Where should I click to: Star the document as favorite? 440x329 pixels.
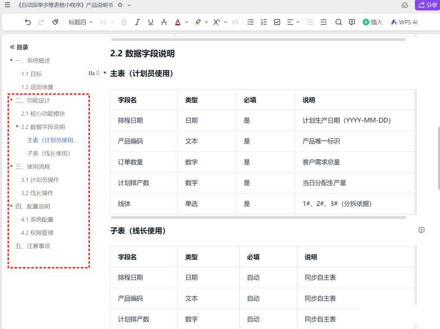click(120, 5)
